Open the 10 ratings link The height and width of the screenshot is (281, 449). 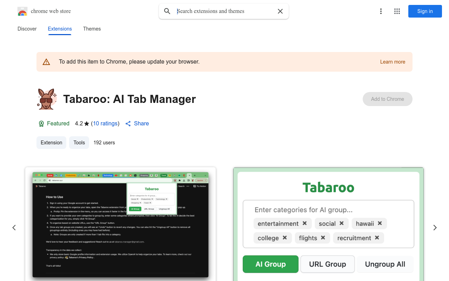coord(105,124)
